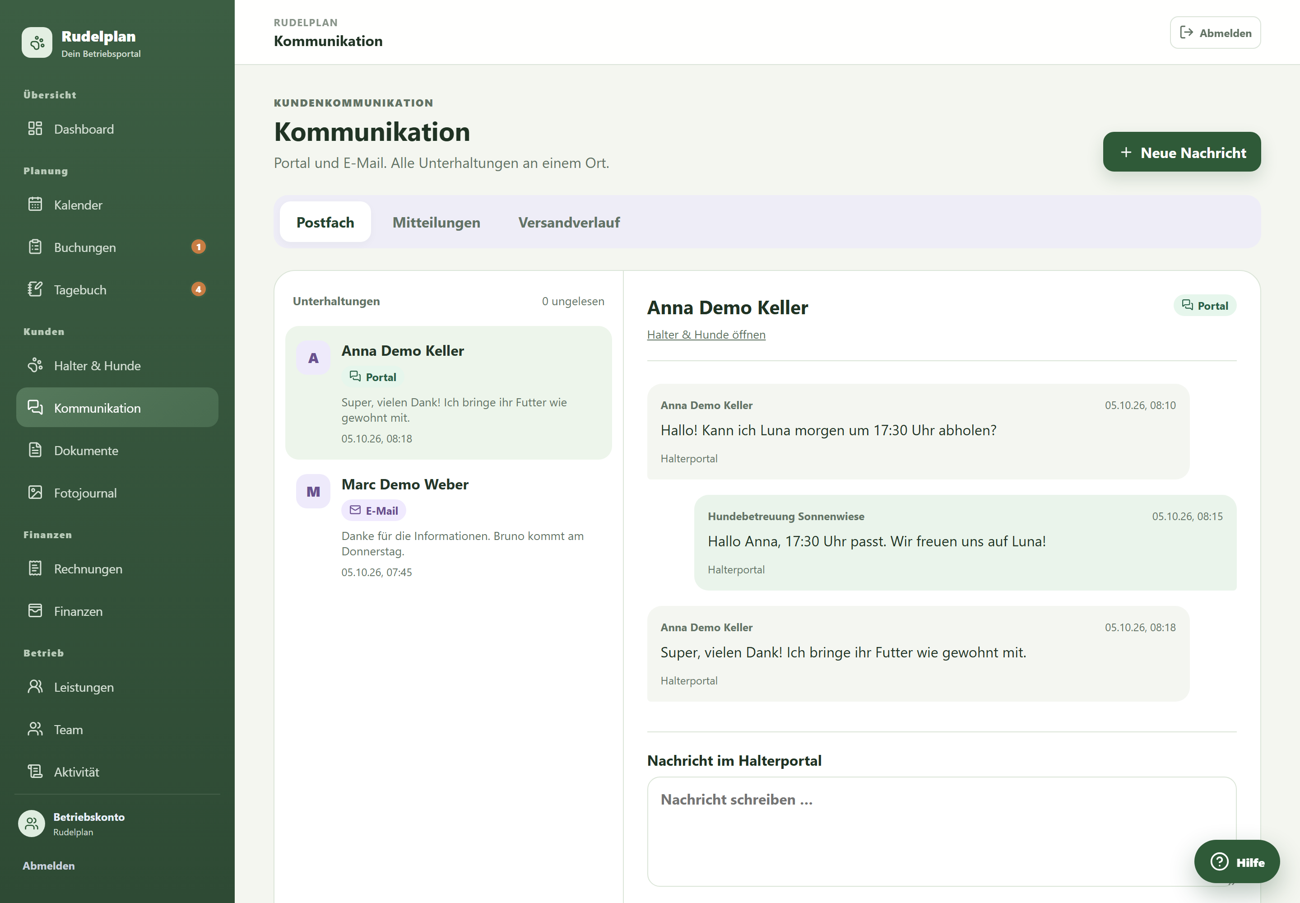Viewport: 1300px width, 903px height.
Task: Click the Rudelplan logo icon
Action: (x=37, y=42)
